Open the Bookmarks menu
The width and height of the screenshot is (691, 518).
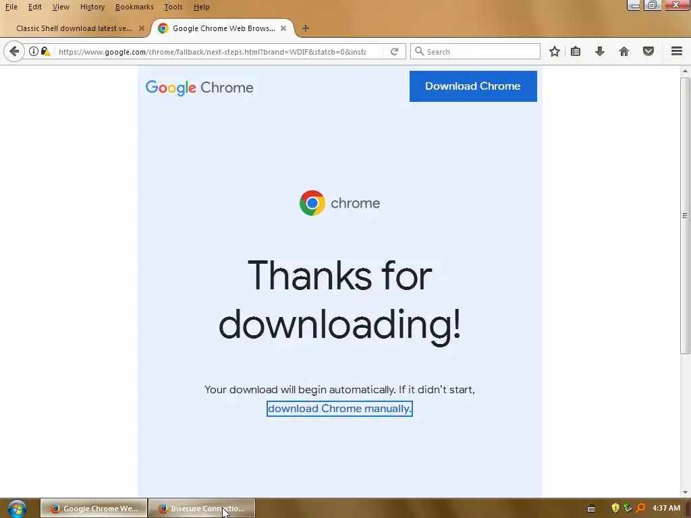pyautogui.click(x=134, y=7)
